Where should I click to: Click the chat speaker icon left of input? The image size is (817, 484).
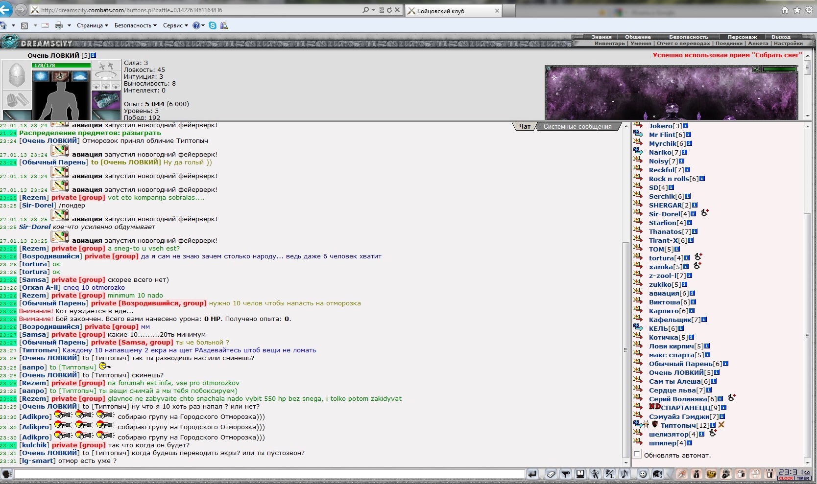[7, 474]
